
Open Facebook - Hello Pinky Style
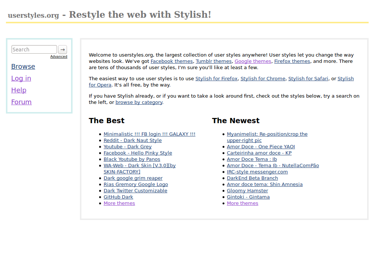tap(138, 153)
